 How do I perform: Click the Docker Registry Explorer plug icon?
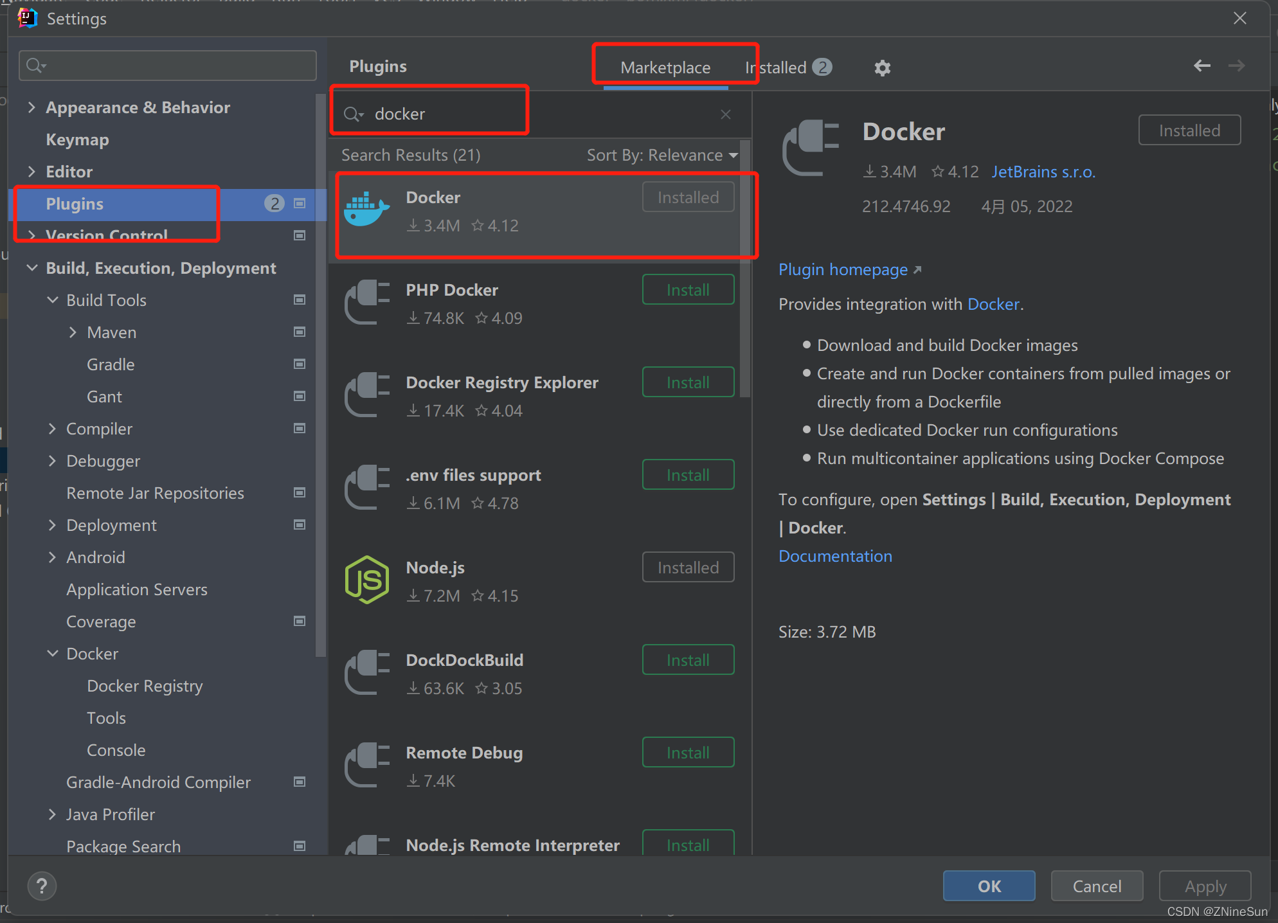pyautogui.click(x=367, y=395)
